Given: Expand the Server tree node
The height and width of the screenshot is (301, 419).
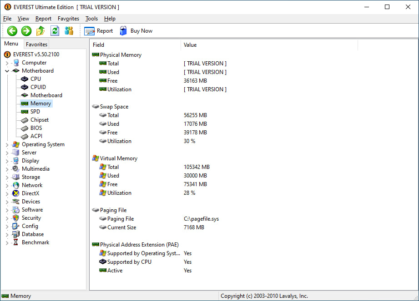Looking at the screenshot, I should [x=7, y=153].
